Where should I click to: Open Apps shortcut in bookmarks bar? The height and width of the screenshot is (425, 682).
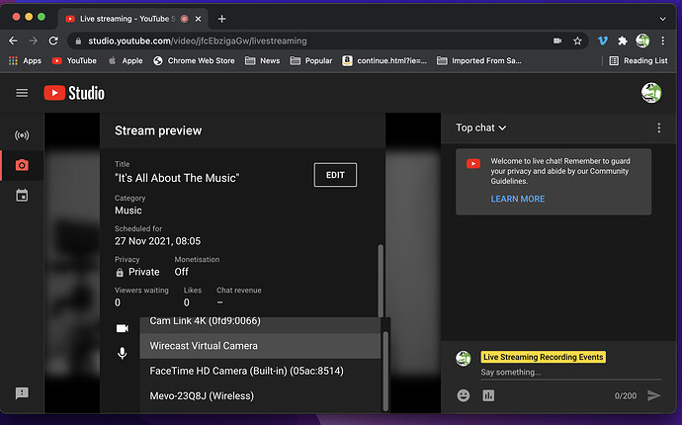25,61
